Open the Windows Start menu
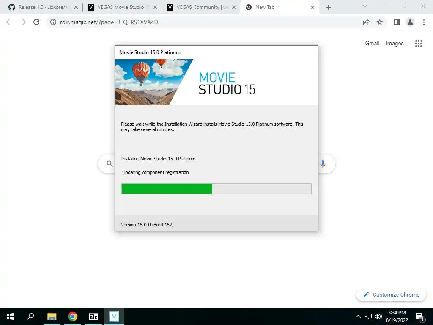This screenshot has width=433, height=325. [x=10, y=317]
